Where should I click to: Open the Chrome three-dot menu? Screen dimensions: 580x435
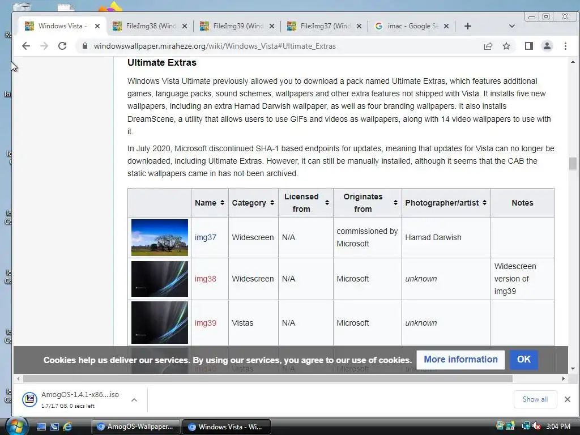(565, 46)
